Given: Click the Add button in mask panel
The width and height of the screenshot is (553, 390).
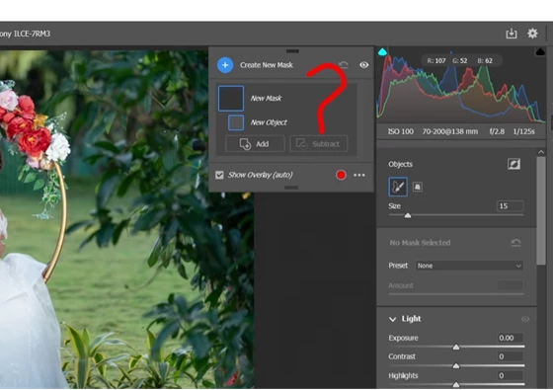Looking at the screenshot, I should (x=255, y=144).
